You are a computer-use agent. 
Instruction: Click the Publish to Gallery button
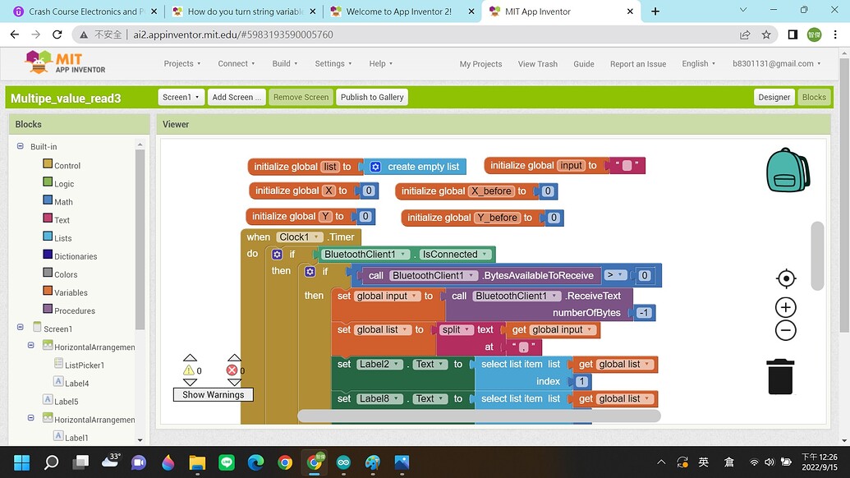[x=371, y=96]
